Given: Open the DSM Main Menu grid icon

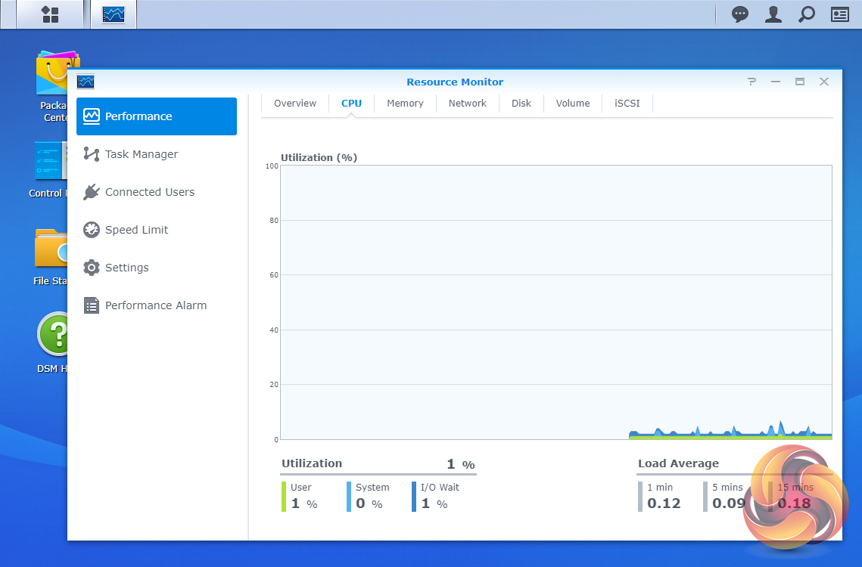Looking at the screenshot, I should pyautogui.click(x=50, y=14).
